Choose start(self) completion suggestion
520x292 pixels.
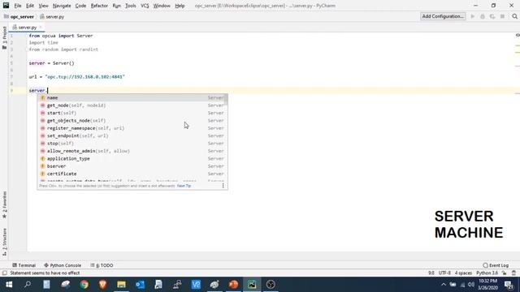tap(132, 113)
